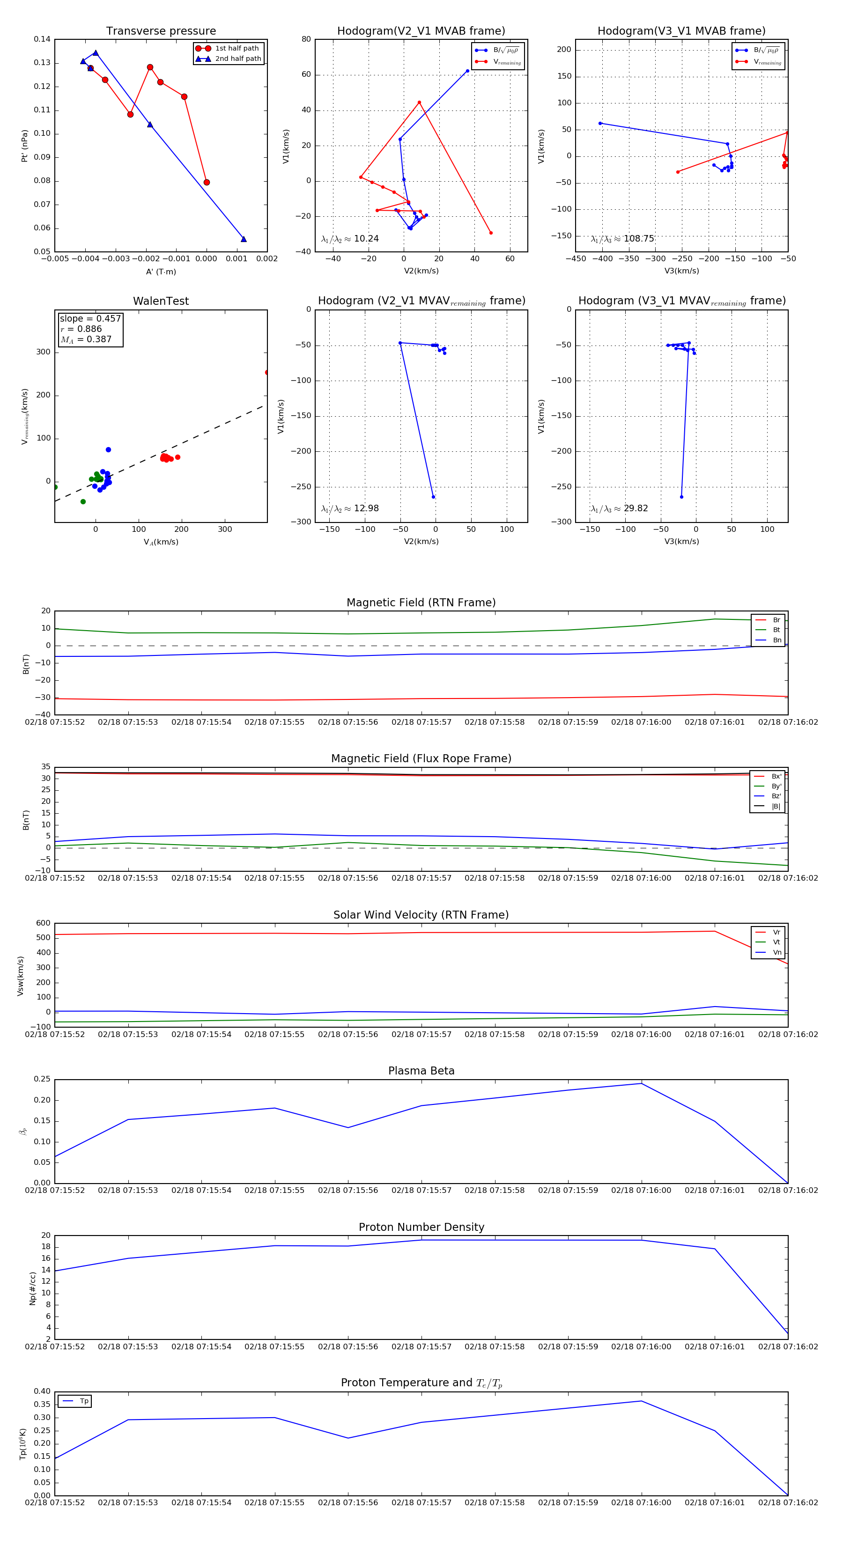Select the "Bz'" legend entry
The width and height of the screenshot is (843, 1545).
coord(768,796)
